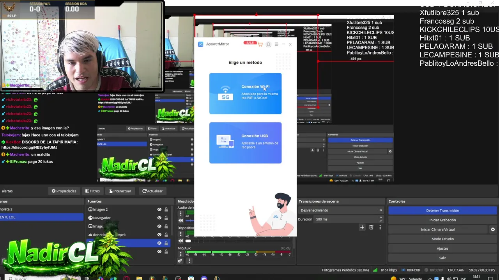Open the audio mixer menu (three dots)
Screen dimensions: 499x280
point(189,261)
